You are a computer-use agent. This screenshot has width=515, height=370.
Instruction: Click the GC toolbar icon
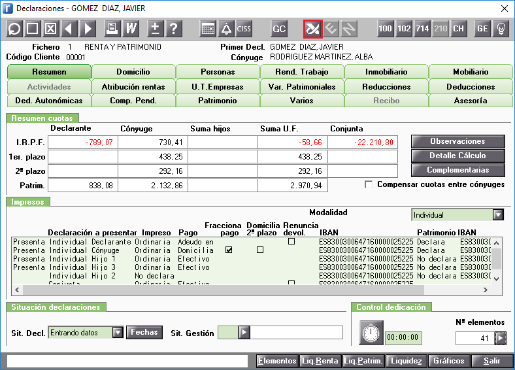coord(279,29)
